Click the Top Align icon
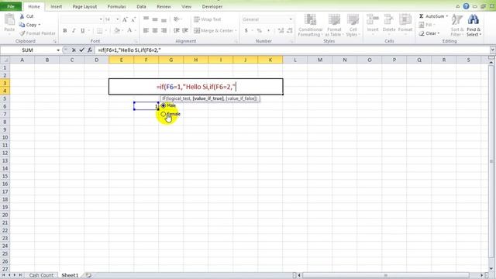Screen dimensions: 496x279 point(146,19)
